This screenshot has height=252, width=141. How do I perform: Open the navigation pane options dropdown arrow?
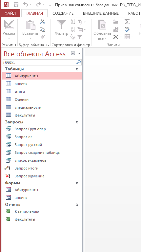click(x=73, y=53)
